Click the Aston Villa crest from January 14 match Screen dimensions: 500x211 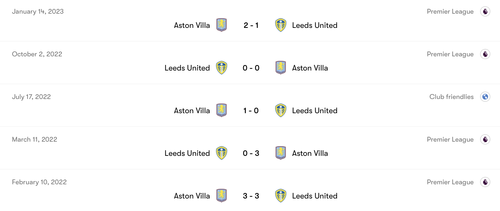tap(222, 25)
